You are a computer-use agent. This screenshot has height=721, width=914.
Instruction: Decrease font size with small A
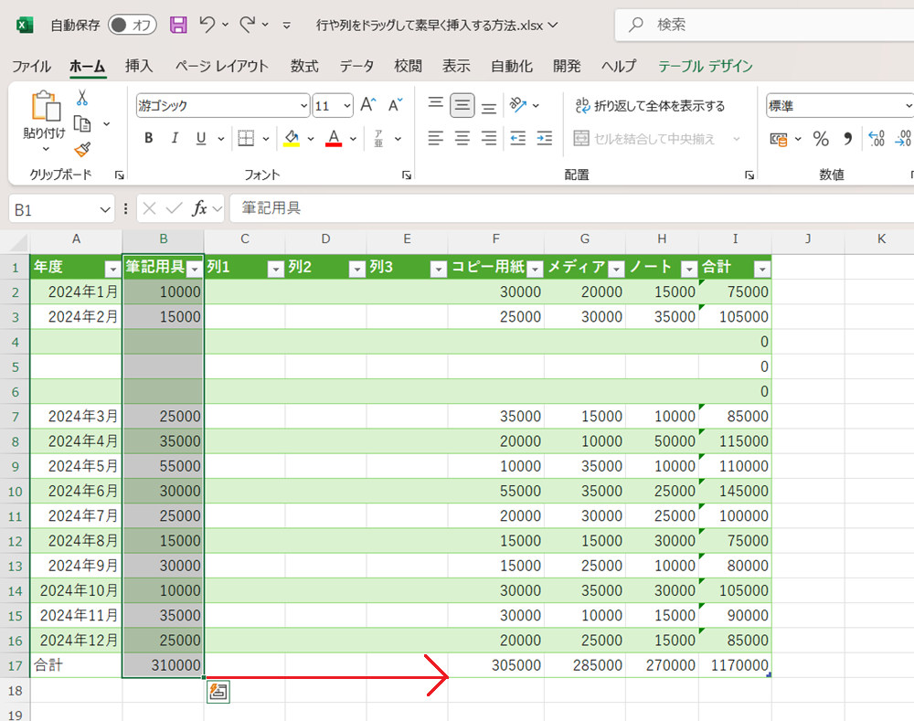coord(395,105)
